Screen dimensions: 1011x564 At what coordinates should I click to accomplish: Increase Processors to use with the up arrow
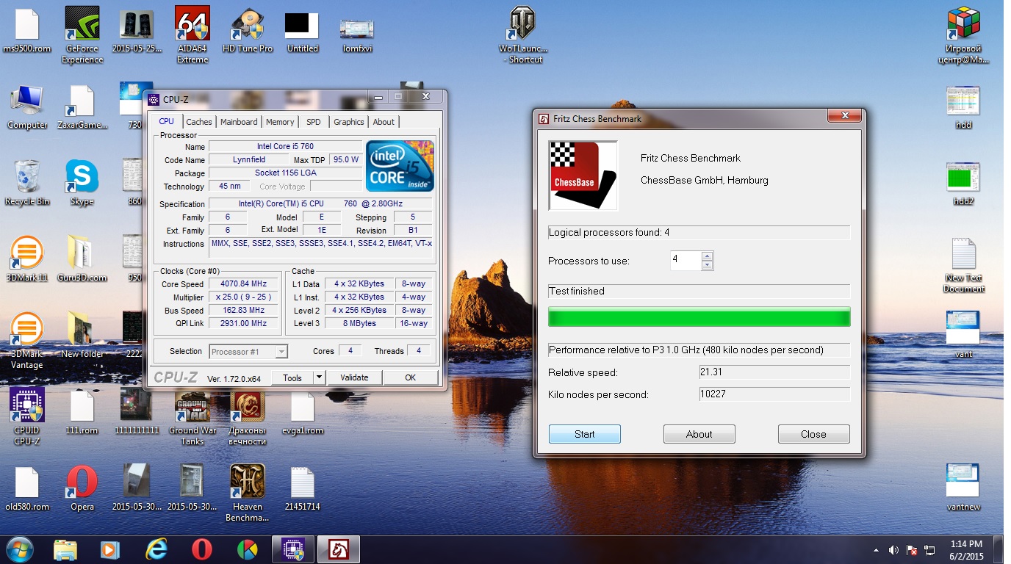(x=708, y=256)
